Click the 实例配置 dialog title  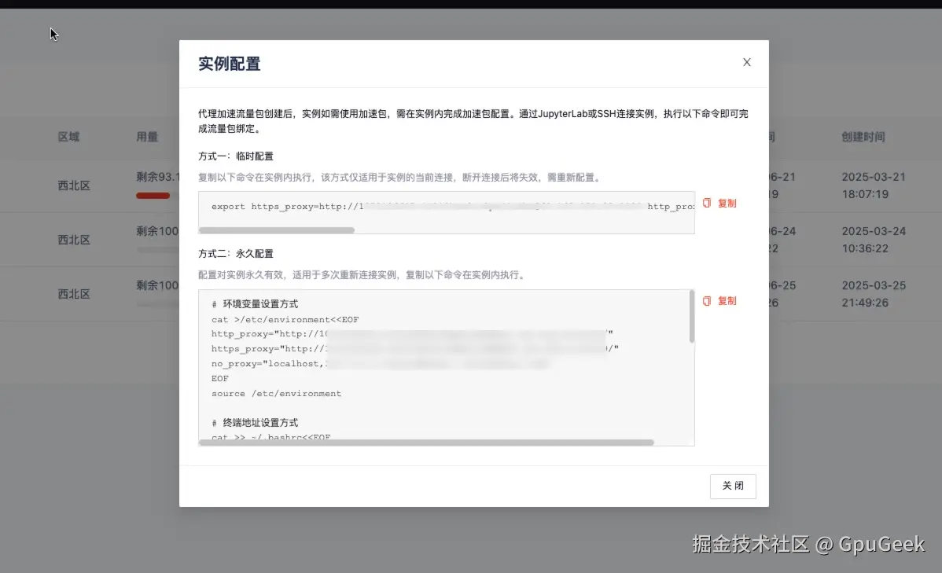(230, 64)
